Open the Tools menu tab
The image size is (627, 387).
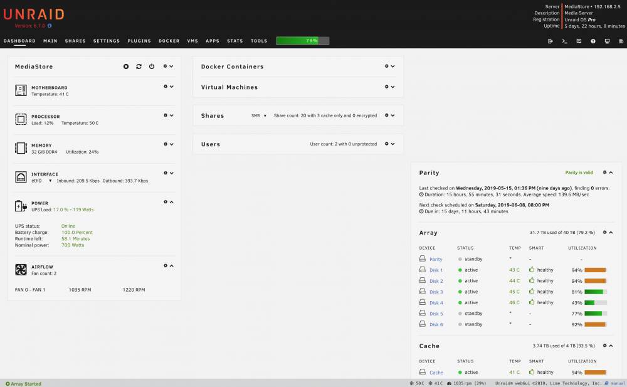click(259, 41)
